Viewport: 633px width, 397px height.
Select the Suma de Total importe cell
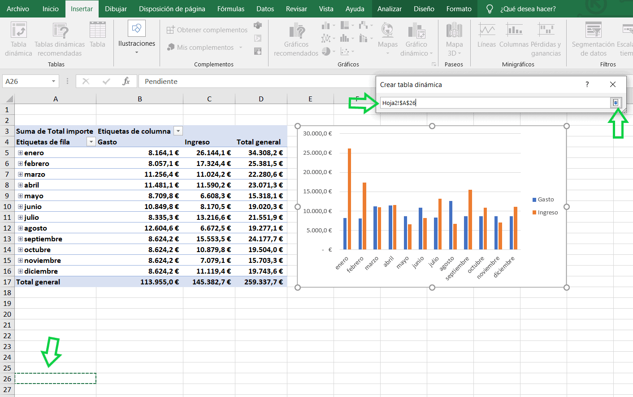point(56,131)
